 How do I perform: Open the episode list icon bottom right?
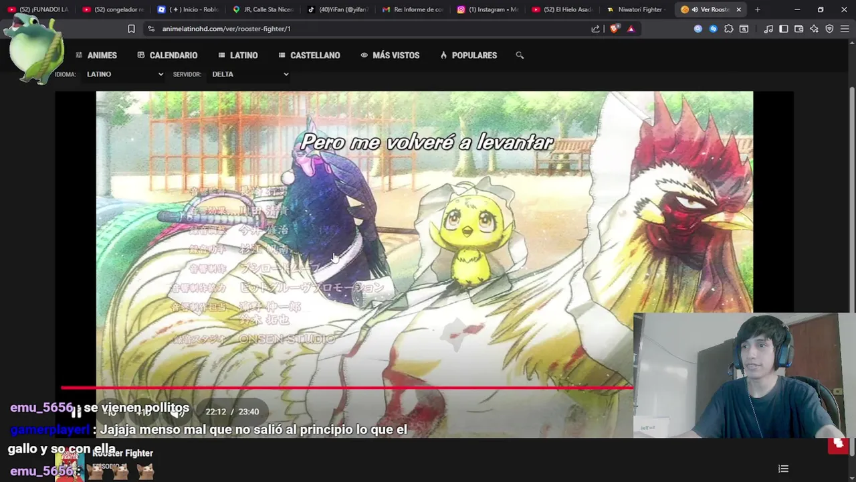[x=783, y=469]
